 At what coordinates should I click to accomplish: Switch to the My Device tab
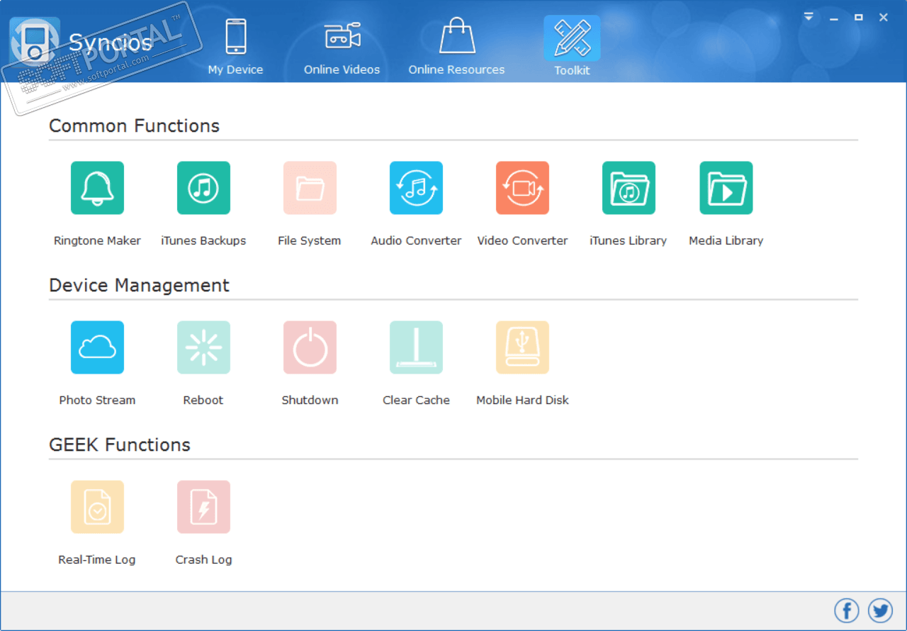click(x=235, y=47)
